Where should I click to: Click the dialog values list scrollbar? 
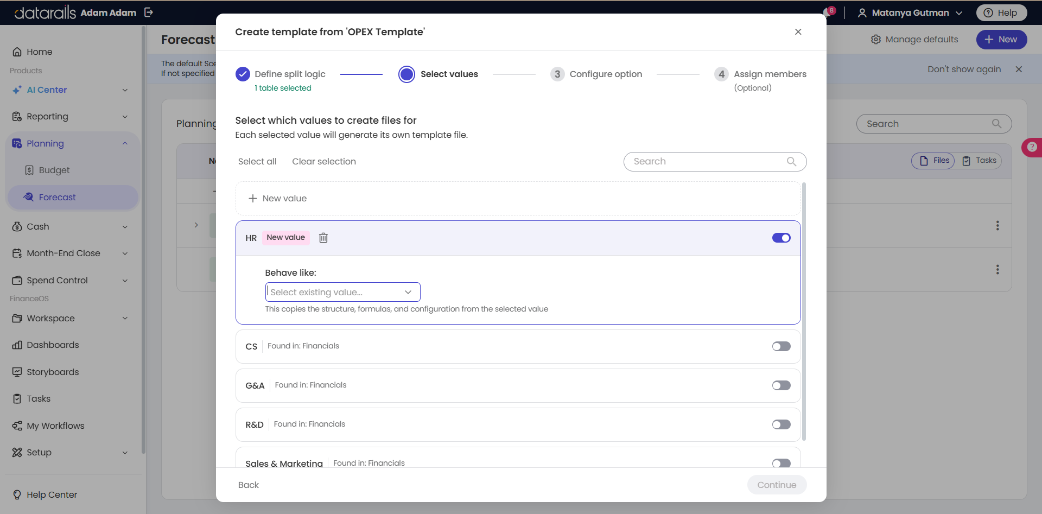(x=804, y=312)
